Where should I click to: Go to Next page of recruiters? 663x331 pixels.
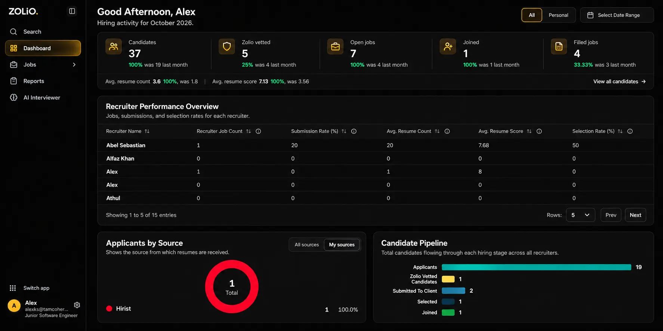tap(635, 215)
